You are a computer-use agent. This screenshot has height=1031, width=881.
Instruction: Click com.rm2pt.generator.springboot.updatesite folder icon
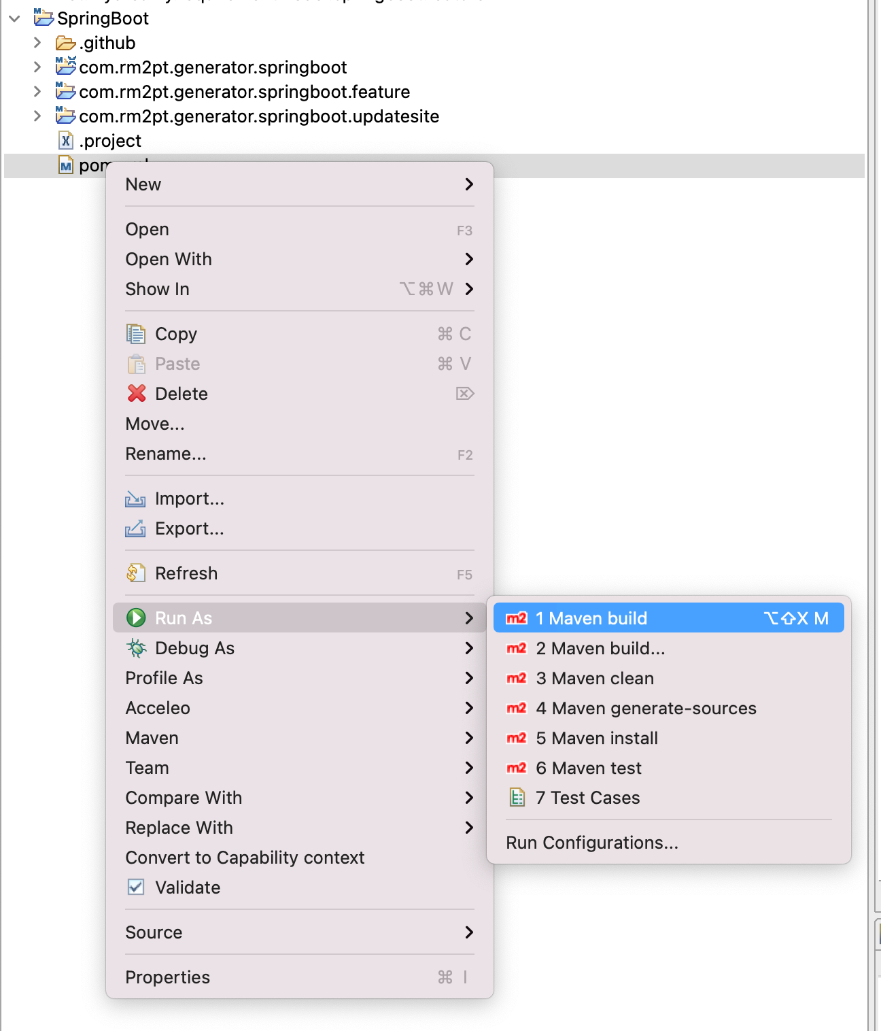65,115
